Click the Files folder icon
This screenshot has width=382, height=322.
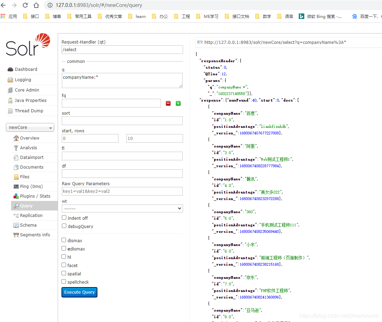tap(16, 177)
